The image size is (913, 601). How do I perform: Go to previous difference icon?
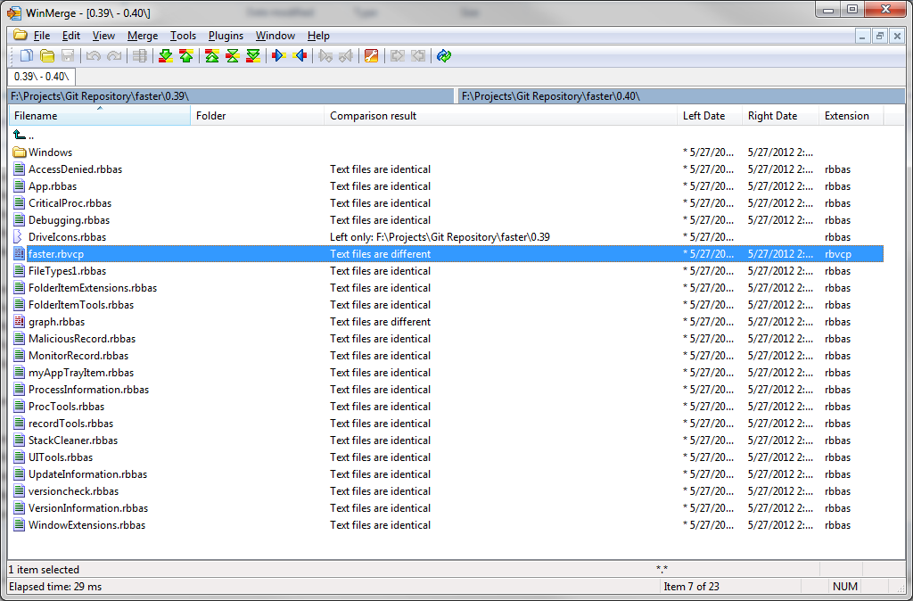coord(186,56)
